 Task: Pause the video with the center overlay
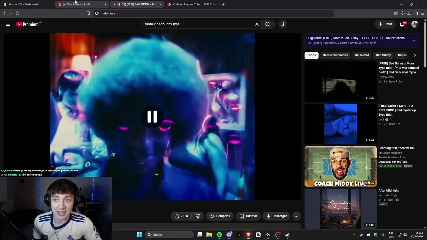point(152,117)
